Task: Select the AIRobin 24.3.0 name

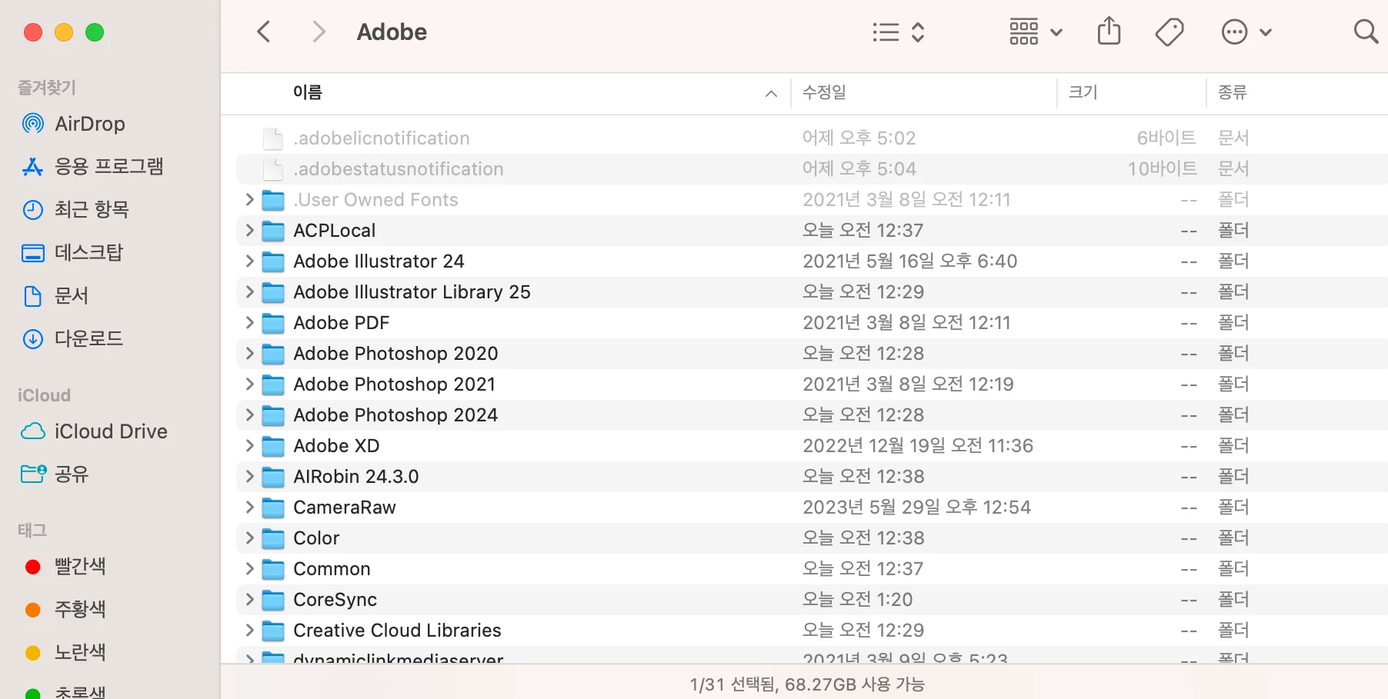Action: coord(355,477)
